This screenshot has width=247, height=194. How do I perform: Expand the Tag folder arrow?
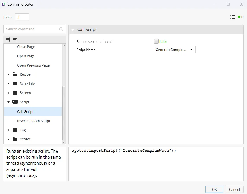click(x=8, y=130)
